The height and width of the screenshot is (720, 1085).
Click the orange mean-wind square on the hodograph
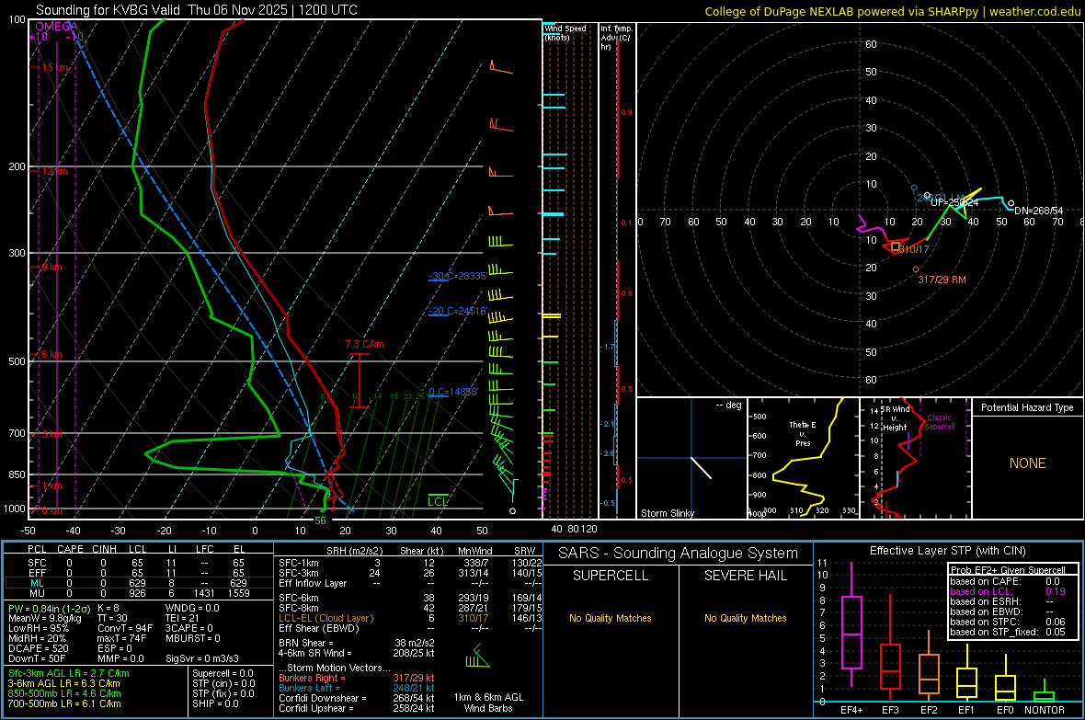(x=896, y=246)
